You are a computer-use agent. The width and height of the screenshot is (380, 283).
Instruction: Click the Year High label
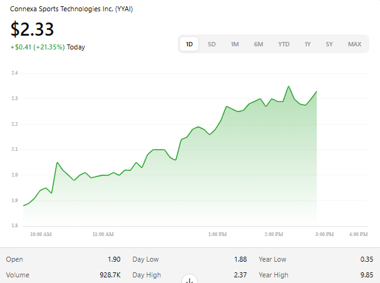click(274, 275)
